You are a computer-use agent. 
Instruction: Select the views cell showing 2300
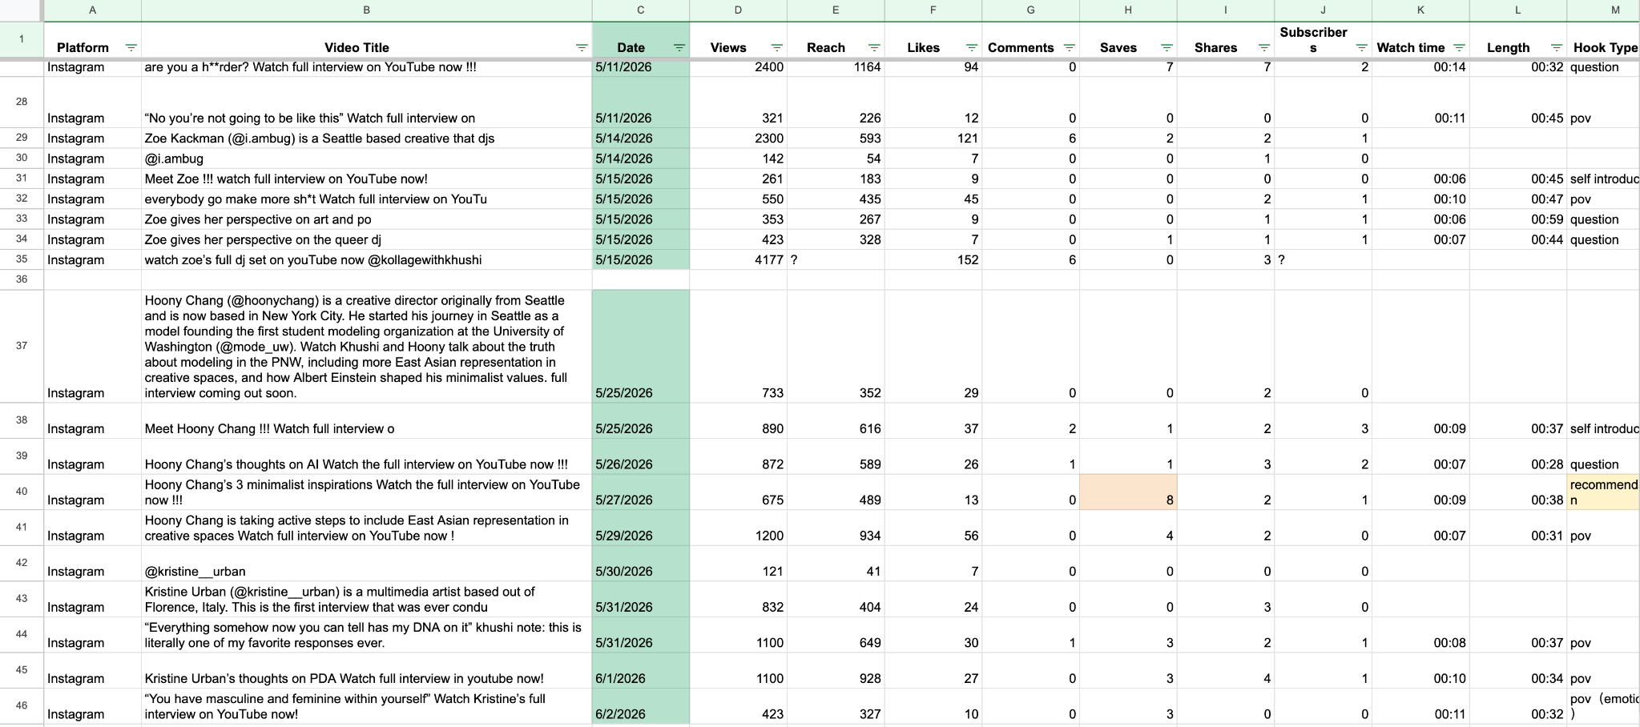click(x=738, y=139)
